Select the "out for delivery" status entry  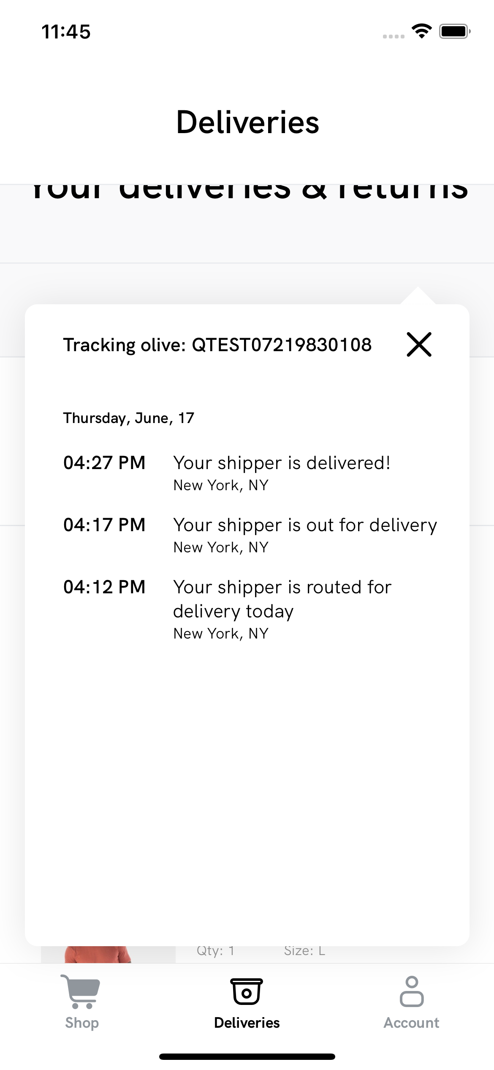pos(305,525)
